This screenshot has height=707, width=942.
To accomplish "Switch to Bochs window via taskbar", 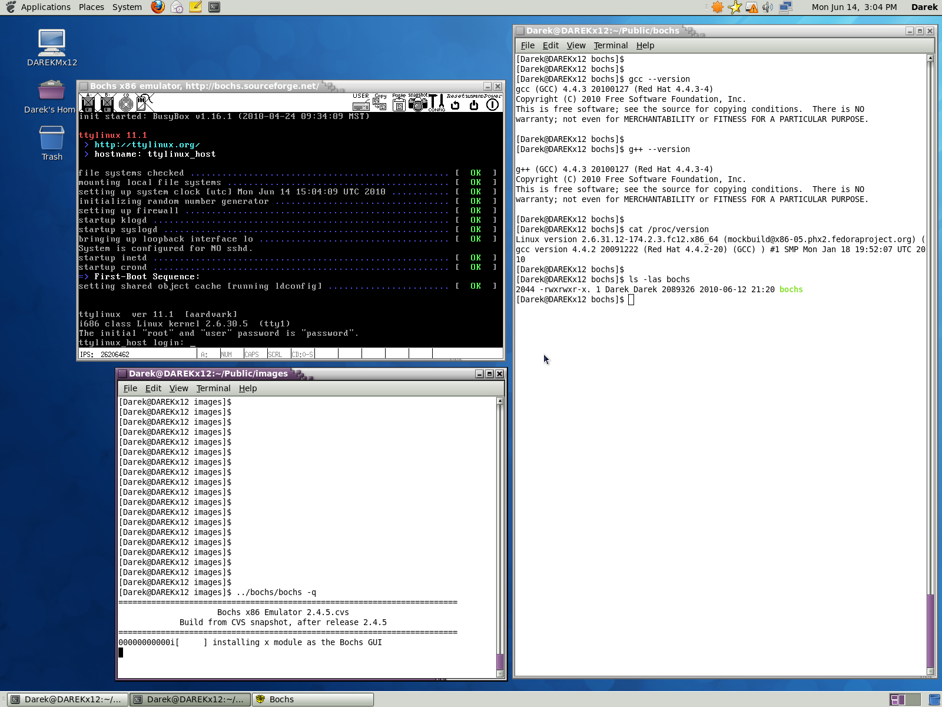I will tap(313, 699).
